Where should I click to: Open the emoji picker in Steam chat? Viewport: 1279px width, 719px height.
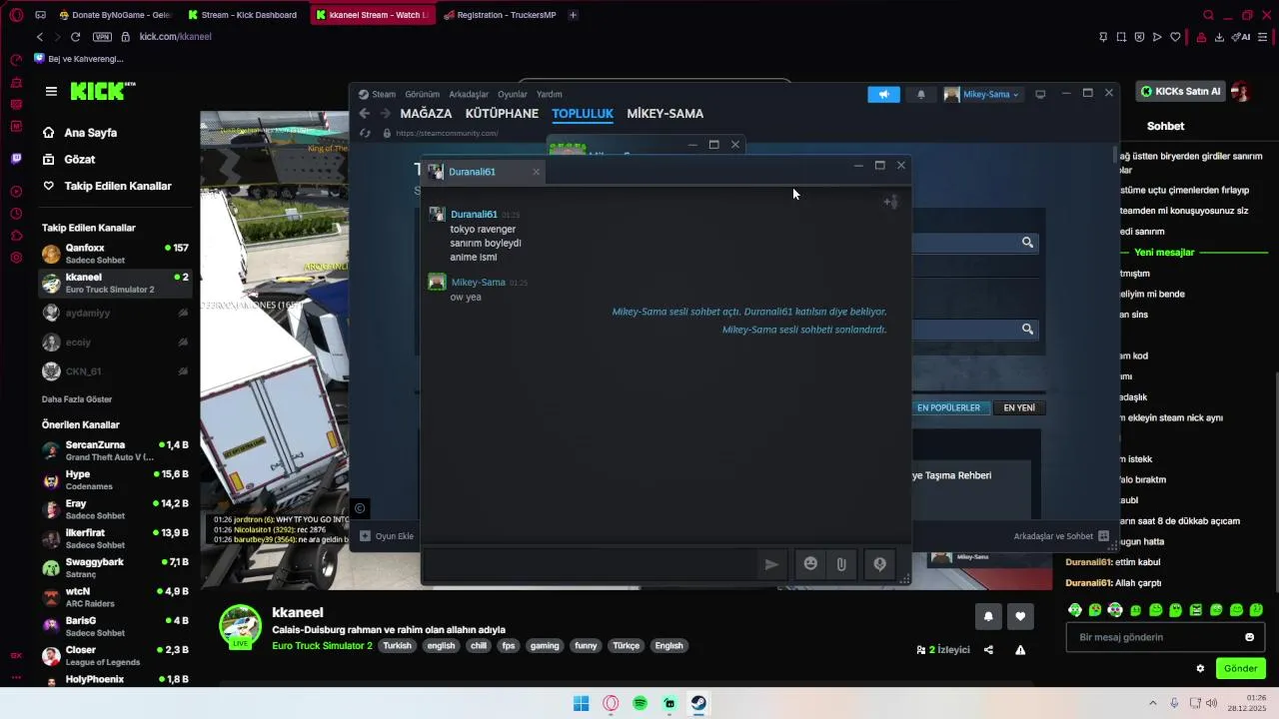810,564
